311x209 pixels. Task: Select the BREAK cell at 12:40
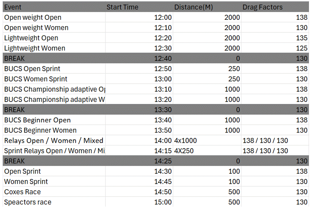[54, 58]
